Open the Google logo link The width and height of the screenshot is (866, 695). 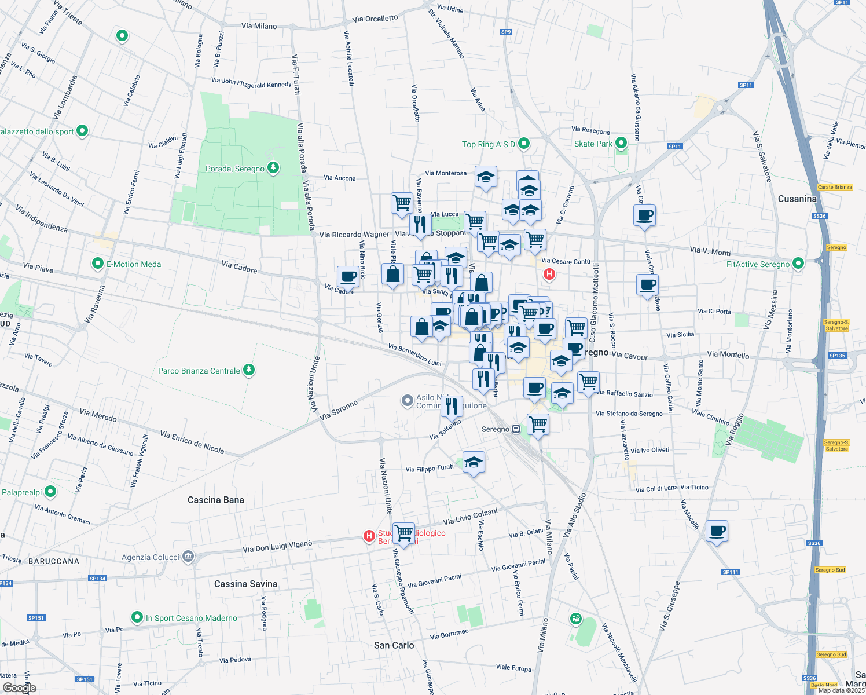(19, 687)
